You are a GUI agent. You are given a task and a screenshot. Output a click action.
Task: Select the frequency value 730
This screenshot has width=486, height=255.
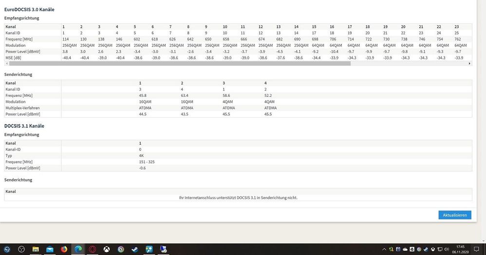[x=387, y=39]
